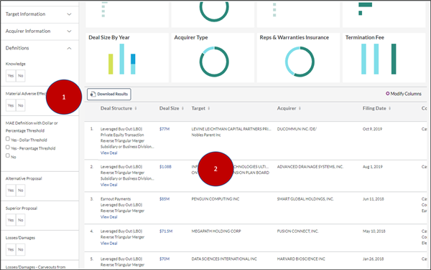Check Yes - Dollar Threshold option
The width and height of the screenshot is (431, 270).
click(8, 139)
